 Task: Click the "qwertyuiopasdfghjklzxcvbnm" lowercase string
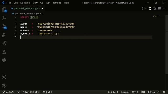[x=56, y=24]
